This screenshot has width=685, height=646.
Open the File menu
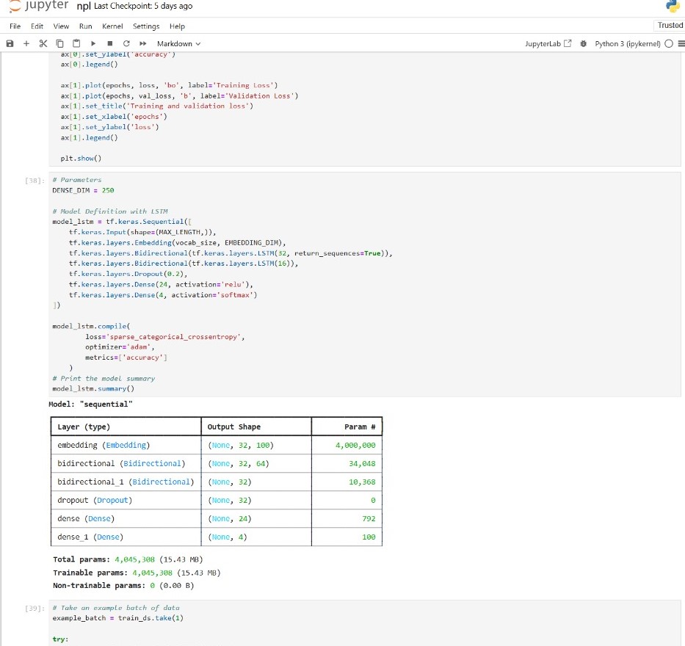click(15, 26)
